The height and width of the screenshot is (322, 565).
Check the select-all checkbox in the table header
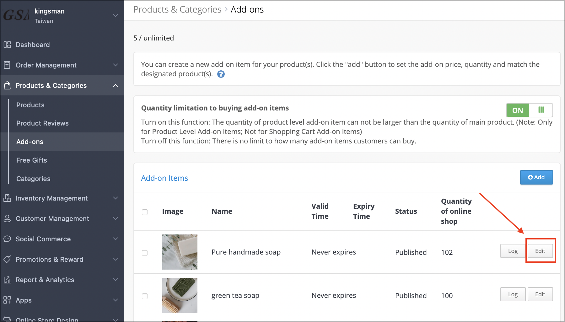(145, 212)
